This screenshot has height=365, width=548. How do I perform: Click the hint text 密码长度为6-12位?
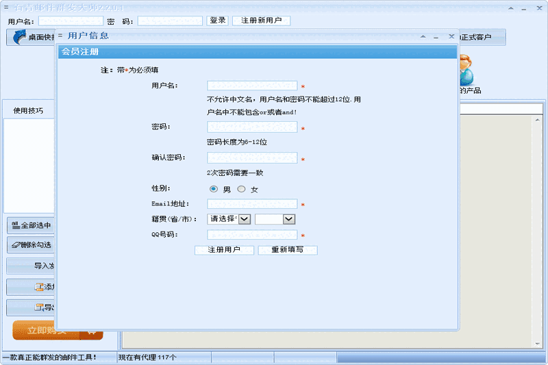click(x=237, y=142)
